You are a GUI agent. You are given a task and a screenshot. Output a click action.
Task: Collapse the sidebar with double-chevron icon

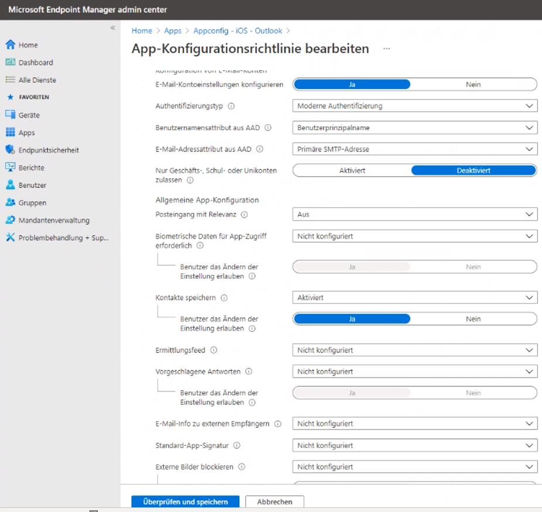pyautogui.click(x=113, y=28)
